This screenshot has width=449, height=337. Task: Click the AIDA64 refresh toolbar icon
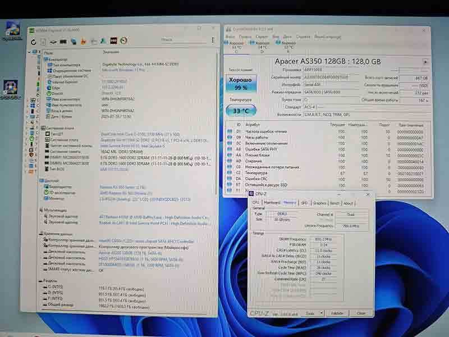[34, 42]
